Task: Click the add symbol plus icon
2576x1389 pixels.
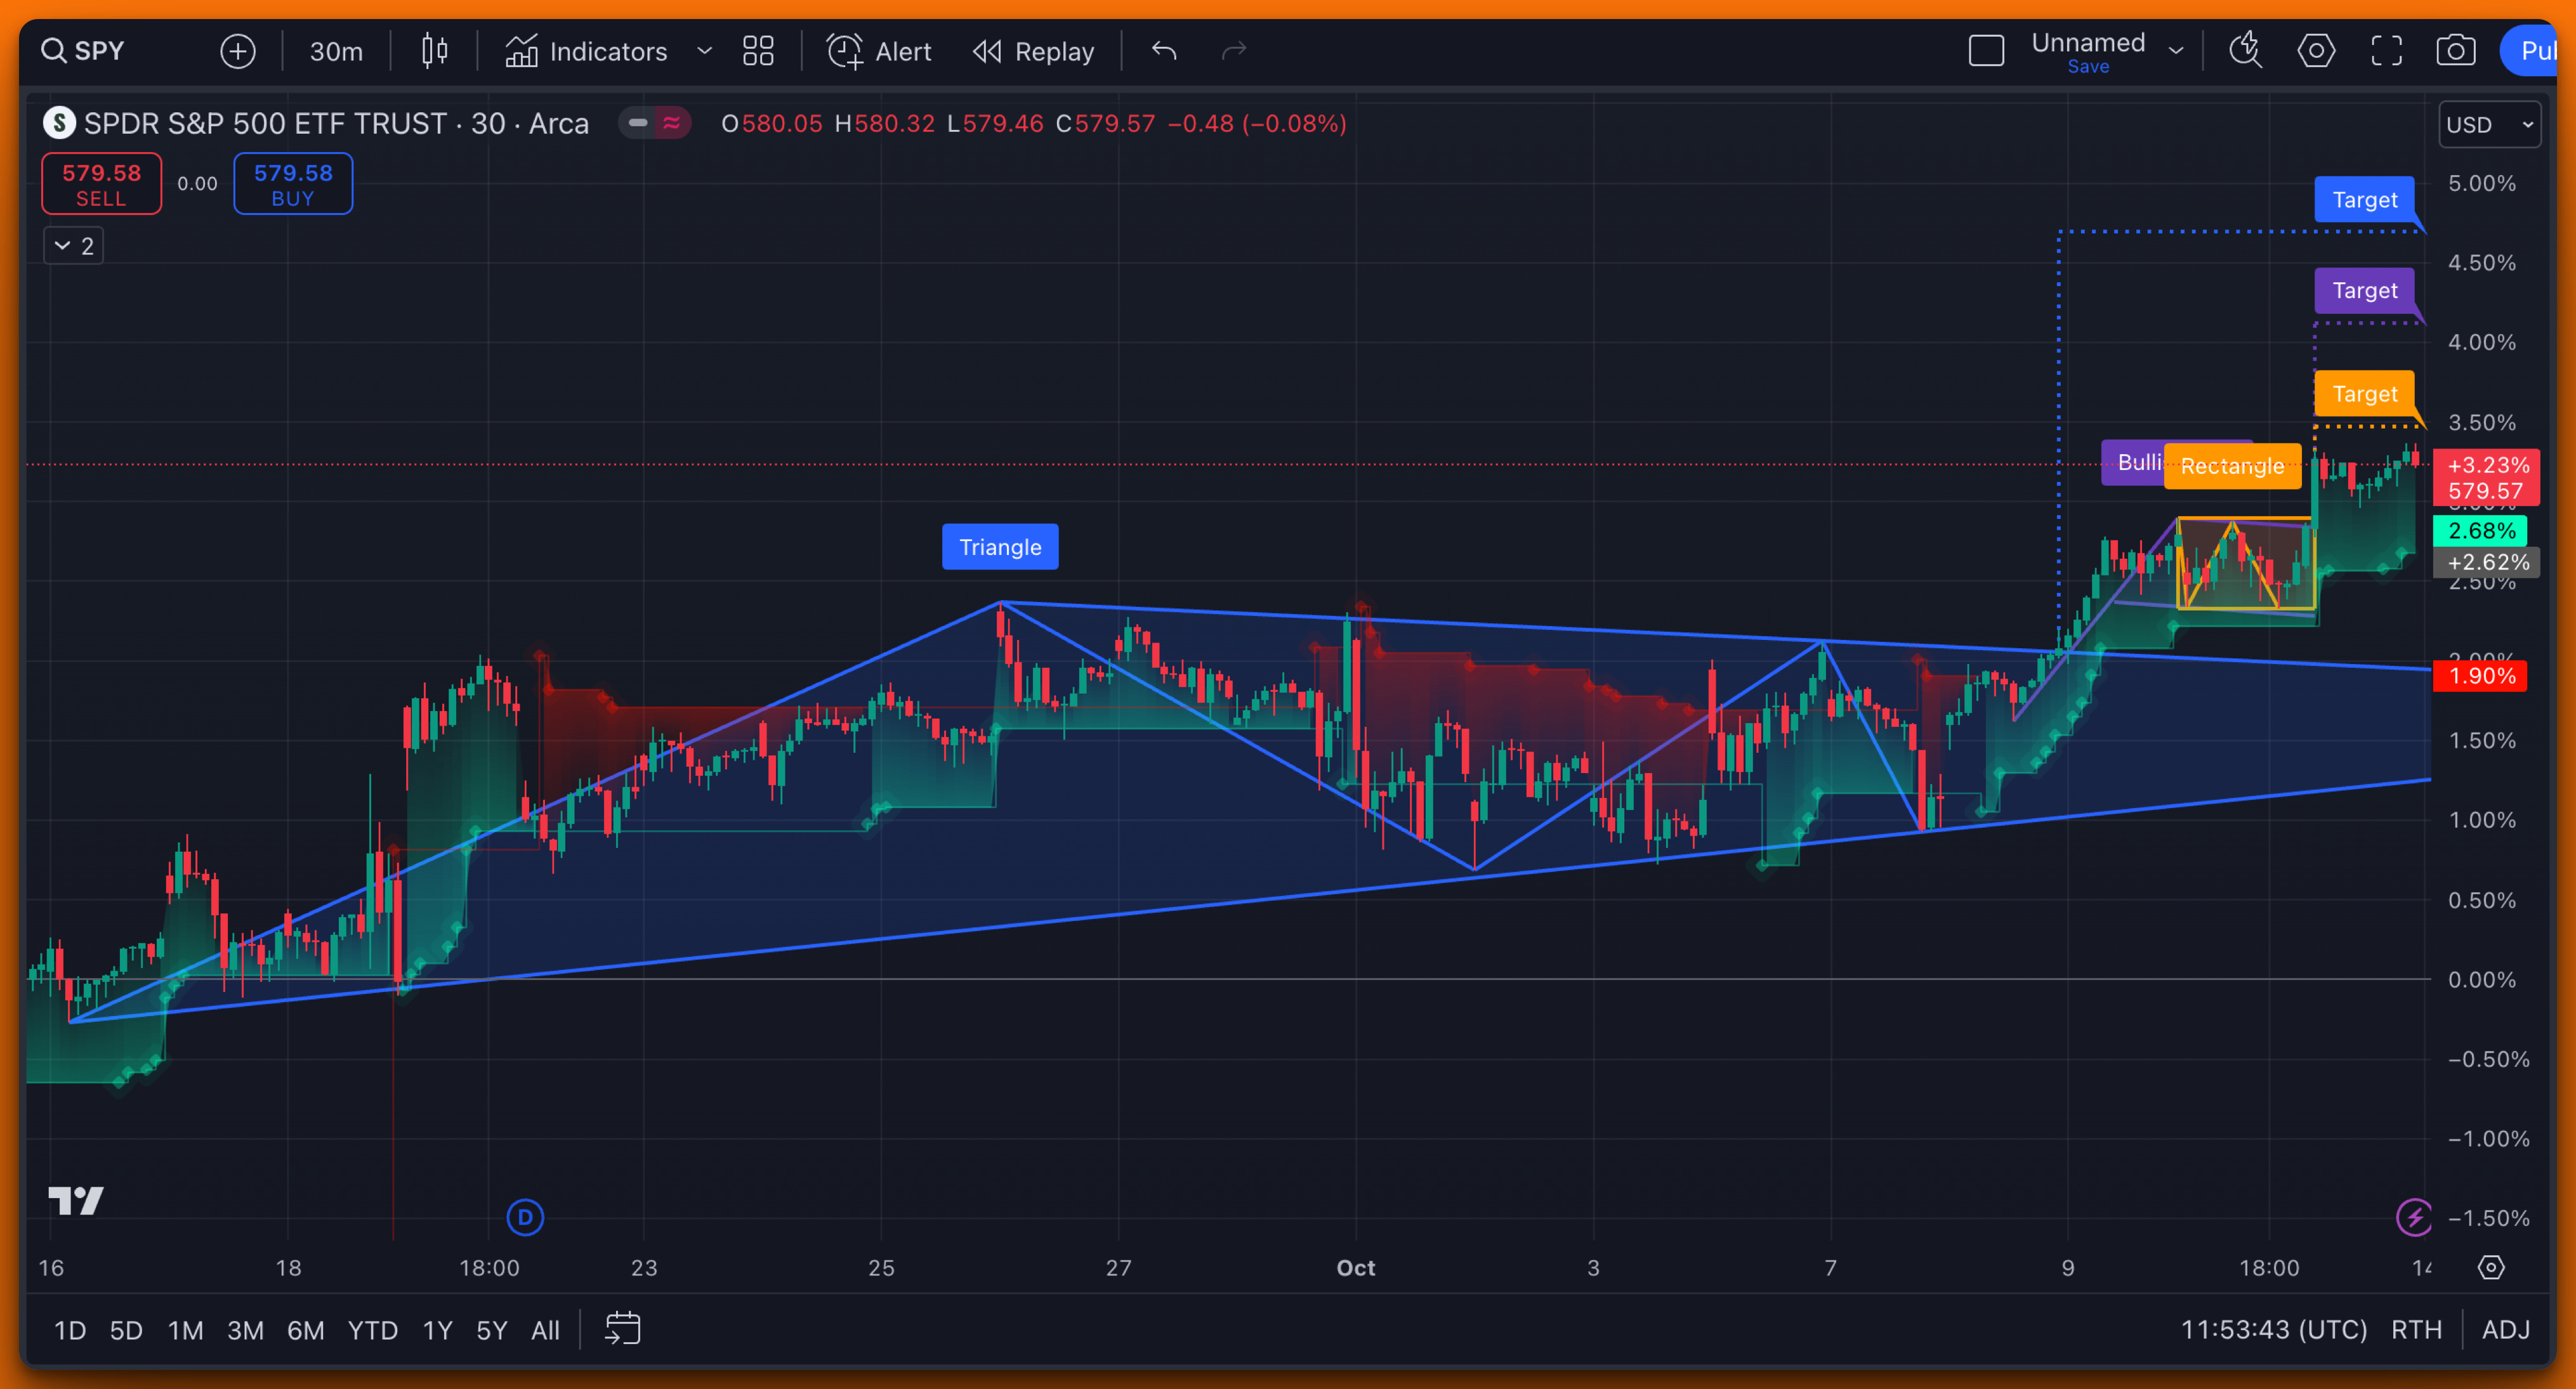Action: (237, 51)
